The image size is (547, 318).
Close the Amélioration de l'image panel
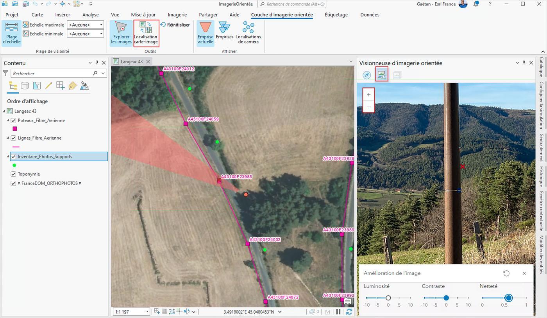pos(524,273)
